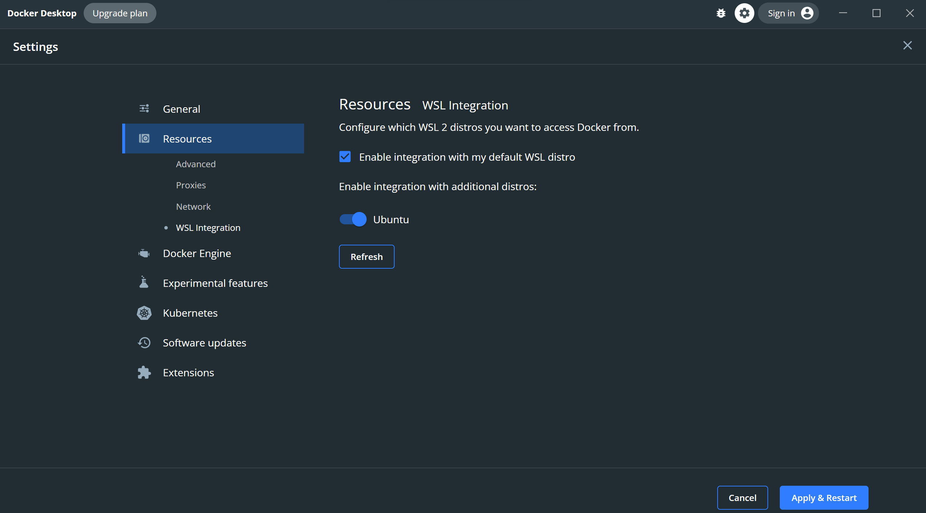Screen dimensions: 926x513
Task: Select the WSL Integration subsection
Action: point(208,227)
